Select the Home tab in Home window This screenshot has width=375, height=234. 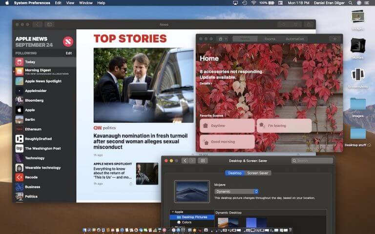point(245,39)
